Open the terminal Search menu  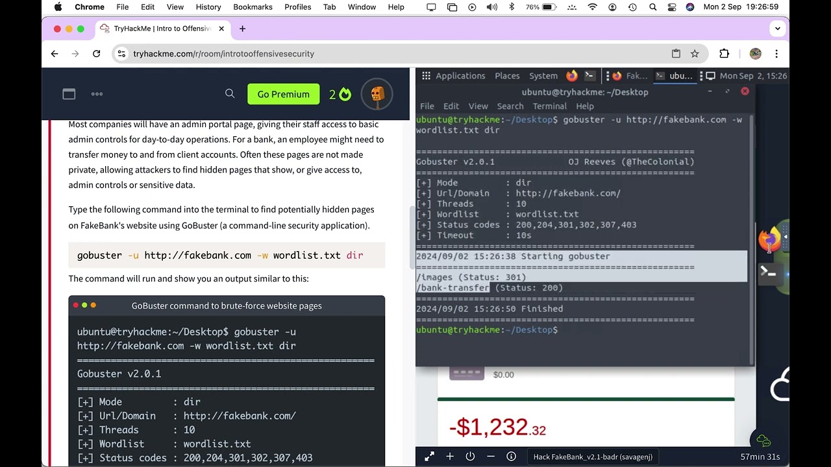point(510,106)
